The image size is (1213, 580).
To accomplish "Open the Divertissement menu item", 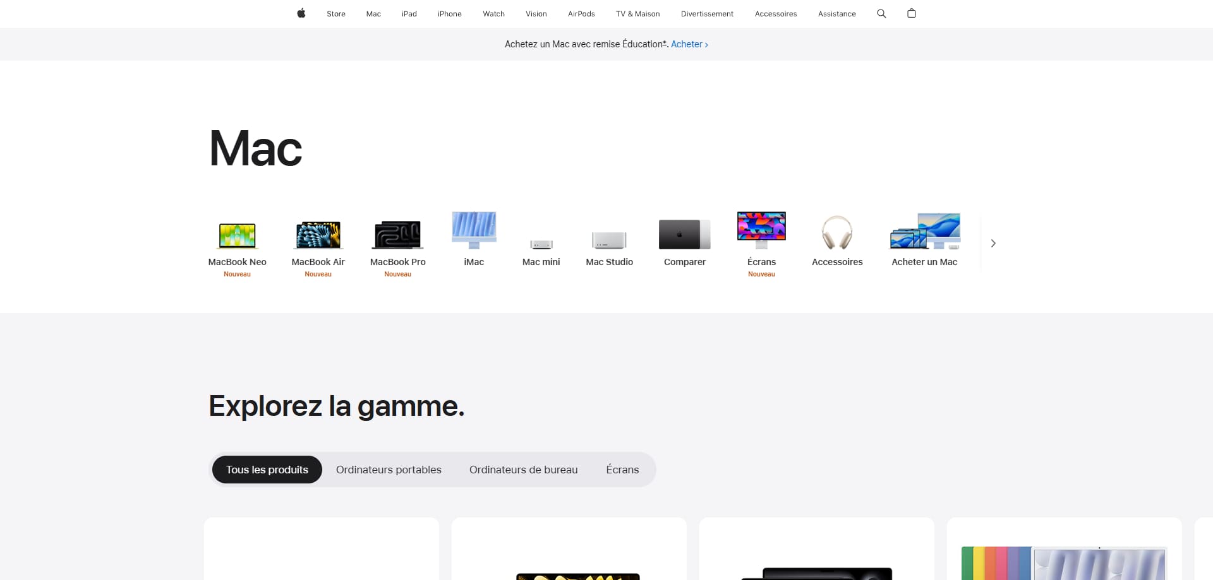I will click(707, 14).
